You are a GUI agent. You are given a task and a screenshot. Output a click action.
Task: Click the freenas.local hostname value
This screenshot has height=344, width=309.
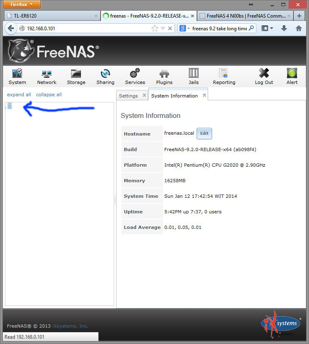(179, 133)
